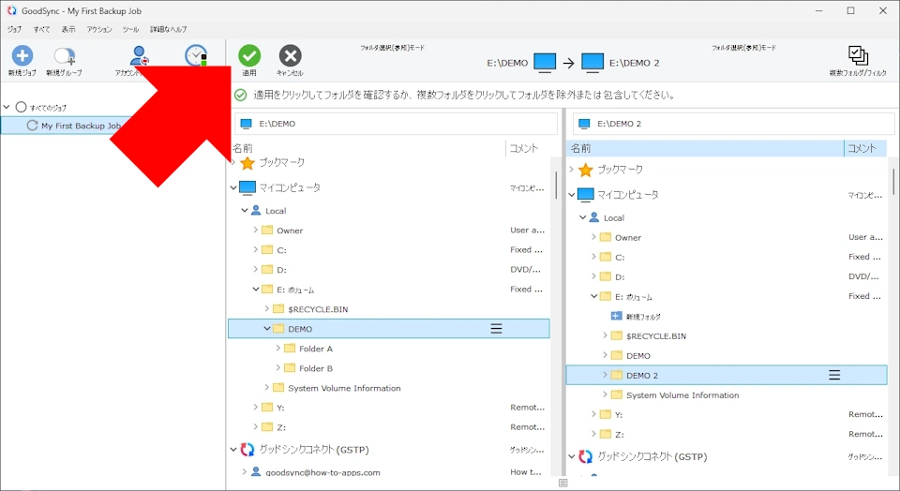900x491 pixels.
Task: Collapse My Computer (マイコンピュータ) in left pane
Action: pos(233,187)
